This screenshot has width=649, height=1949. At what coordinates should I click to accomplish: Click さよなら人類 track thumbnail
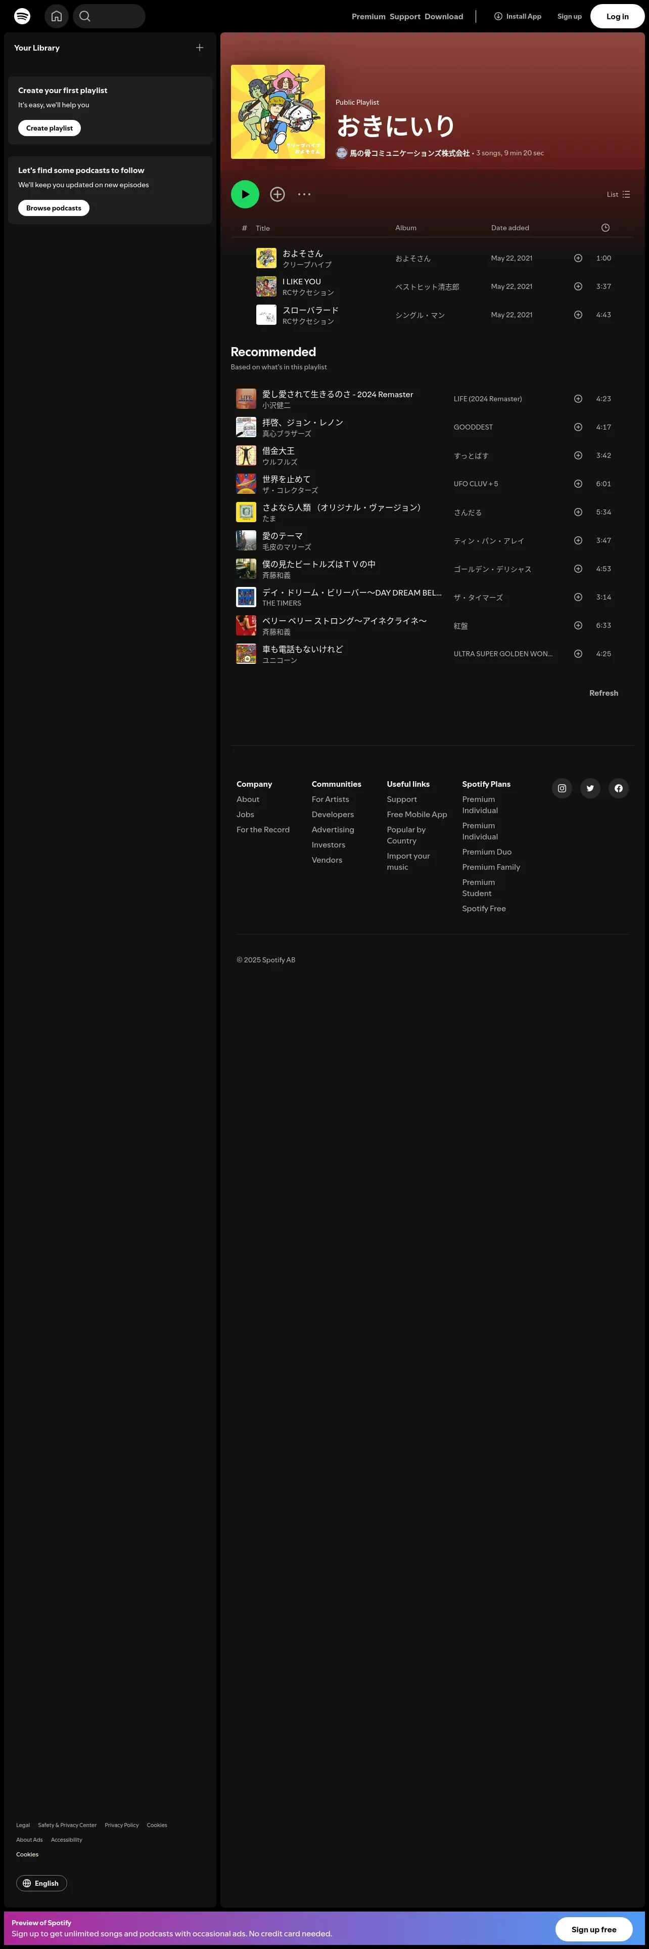coord(246,512)
